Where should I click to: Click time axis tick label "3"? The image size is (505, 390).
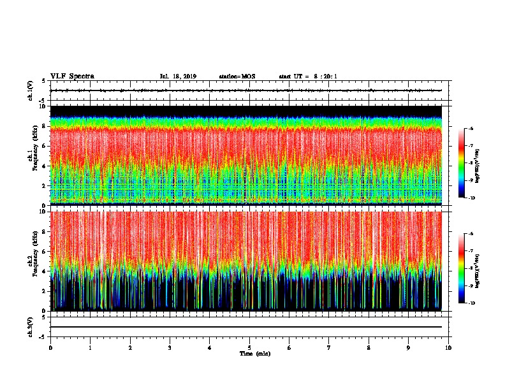(170, 348)
